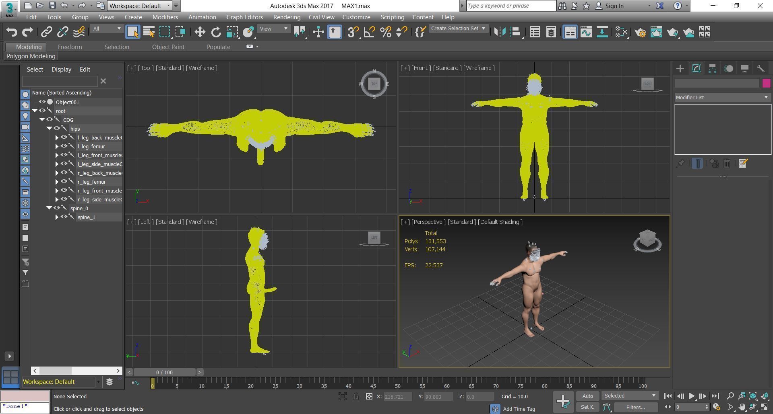This screenshot has height=414, width=773.
Task: Open the Graph Editors menu
Action: tap(244, 17)
